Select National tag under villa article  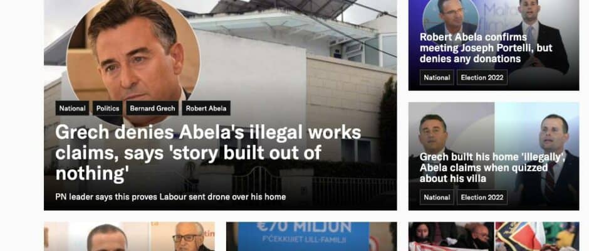pyautogui.click(x=437, y=197)
